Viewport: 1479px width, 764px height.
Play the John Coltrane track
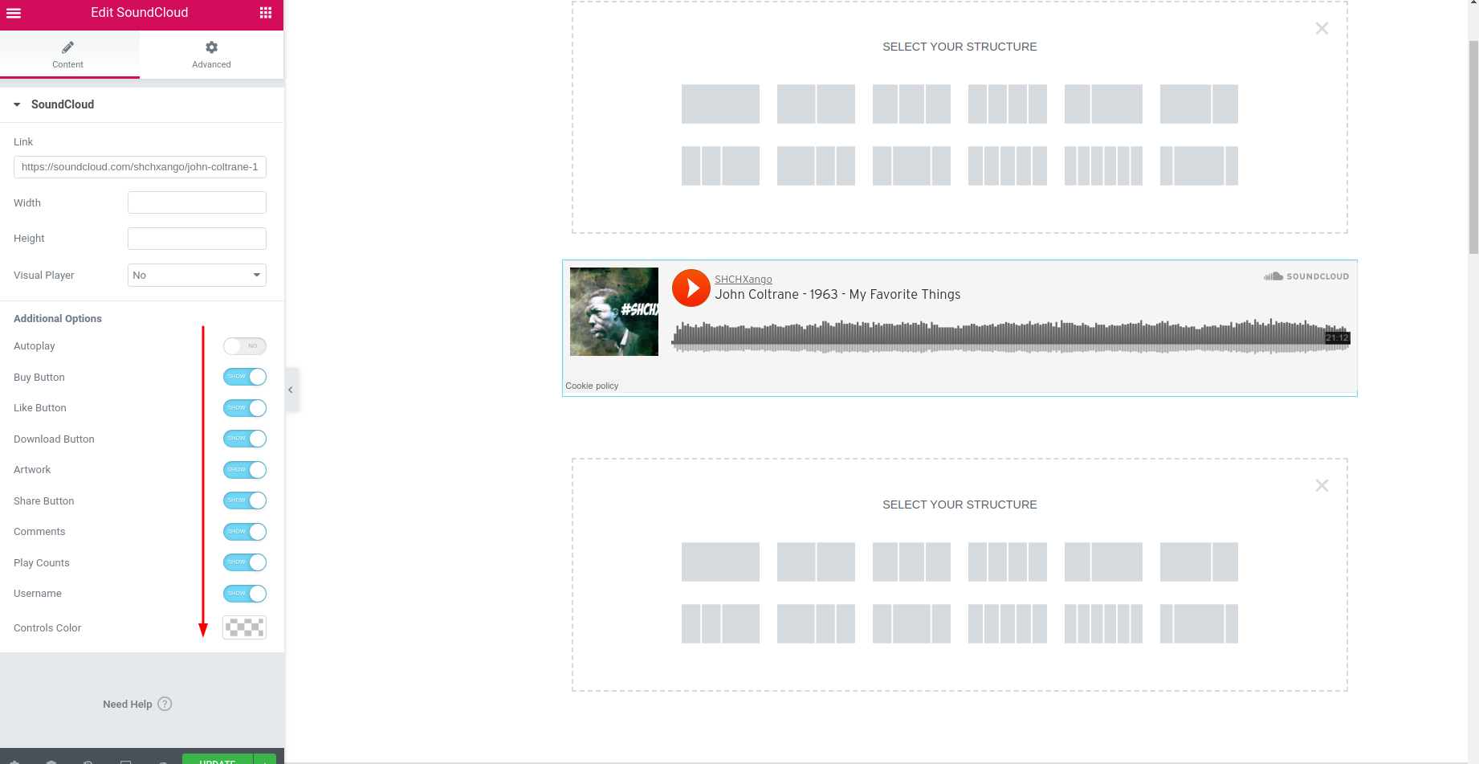tap(691, 288)
